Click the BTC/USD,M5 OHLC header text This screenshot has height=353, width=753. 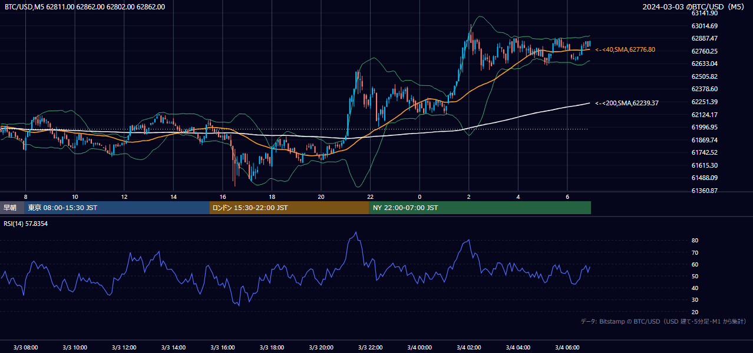tap(85, 6)
